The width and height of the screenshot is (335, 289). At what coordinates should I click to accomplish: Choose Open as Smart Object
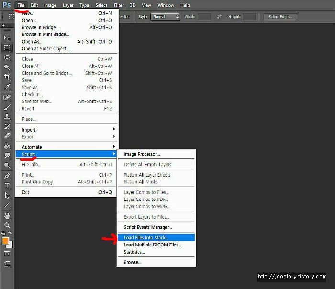pos(66,48)
